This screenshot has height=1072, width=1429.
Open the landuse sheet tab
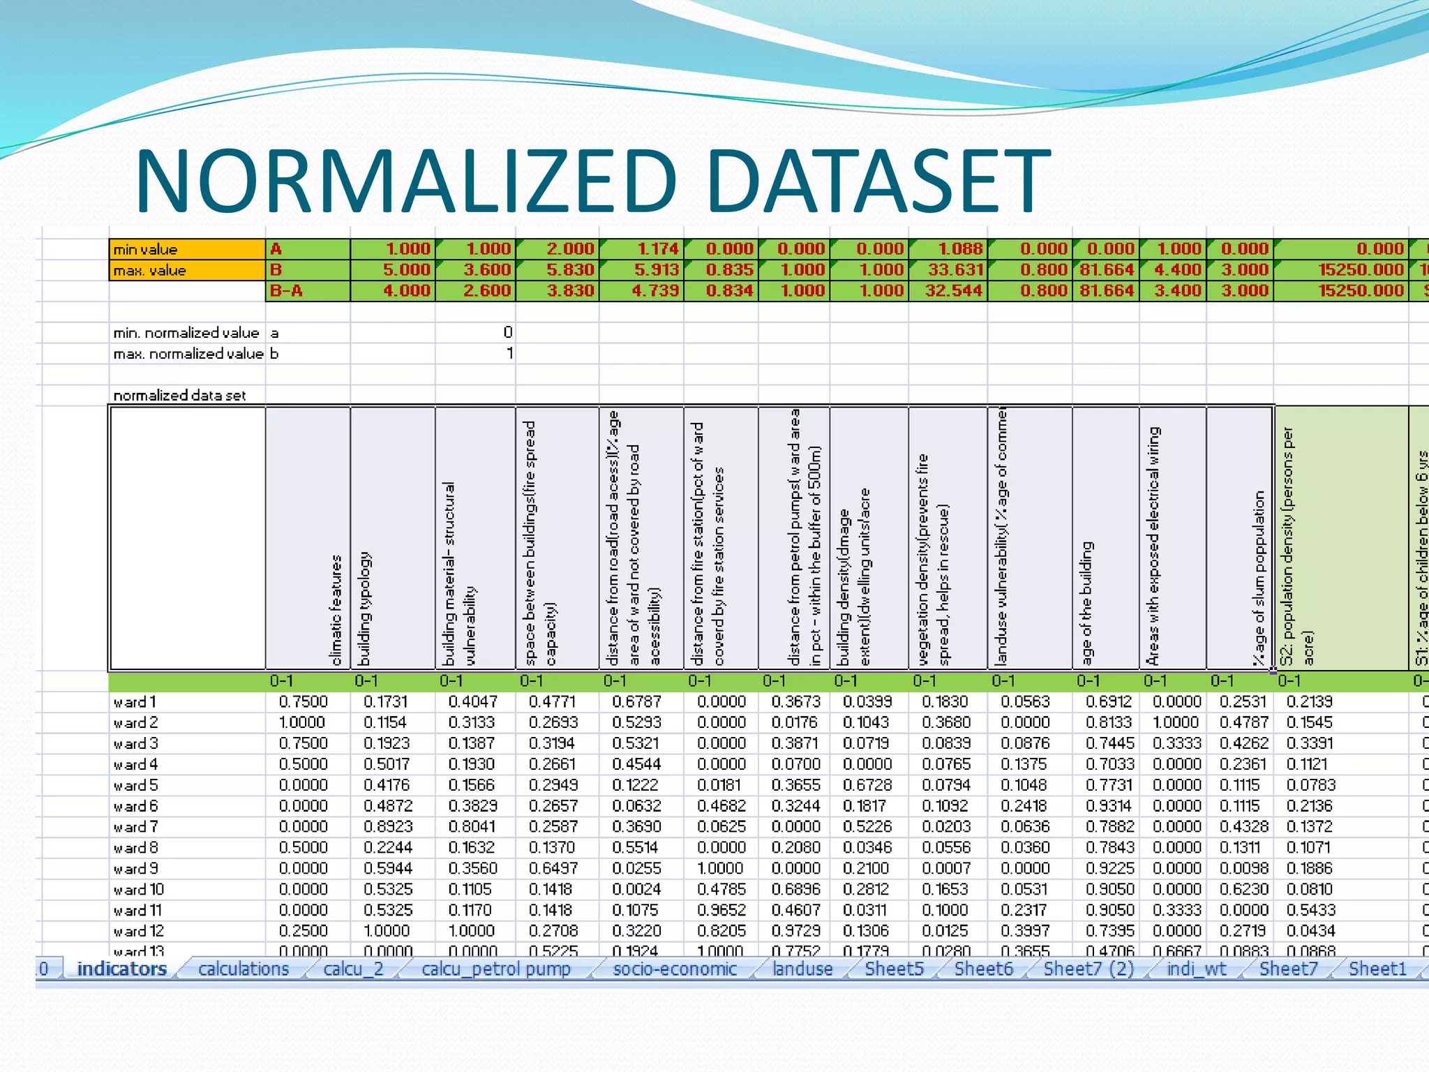[802, 969]
